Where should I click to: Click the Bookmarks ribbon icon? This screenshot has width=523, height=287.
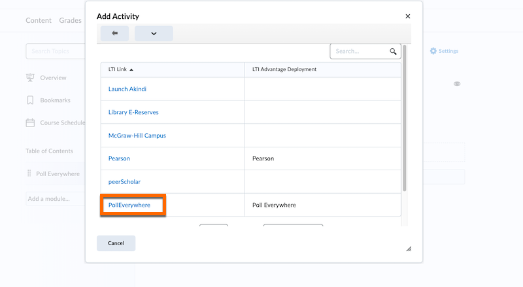30,100
